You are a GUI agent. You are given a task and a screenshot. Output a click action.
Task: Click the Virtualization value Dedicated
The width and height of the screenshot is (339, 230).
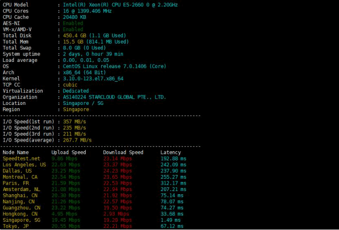coord(76,91)
